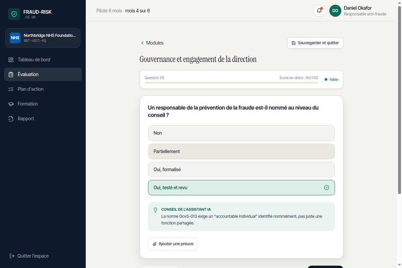The height and width of the screenshot is (268, 402).
Task: Go back to Modules
Action: 152,43
